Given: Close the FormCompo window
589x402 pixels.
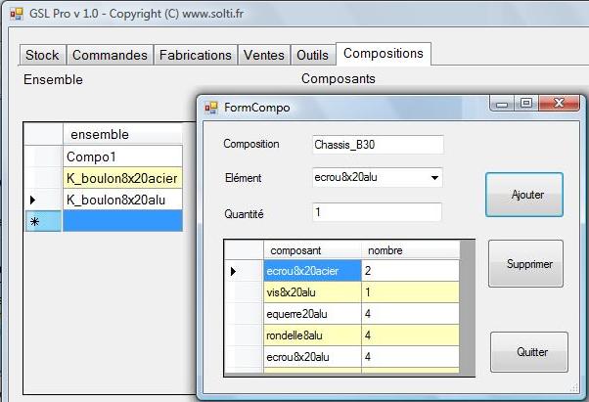Looking at the screenshot, I should pyautogui.click(x=559, y=104).
